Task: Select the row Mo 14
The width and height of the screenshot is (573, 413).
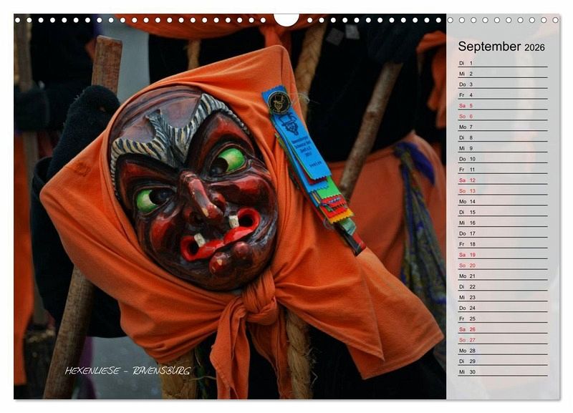Action: [x=503, y=202]
